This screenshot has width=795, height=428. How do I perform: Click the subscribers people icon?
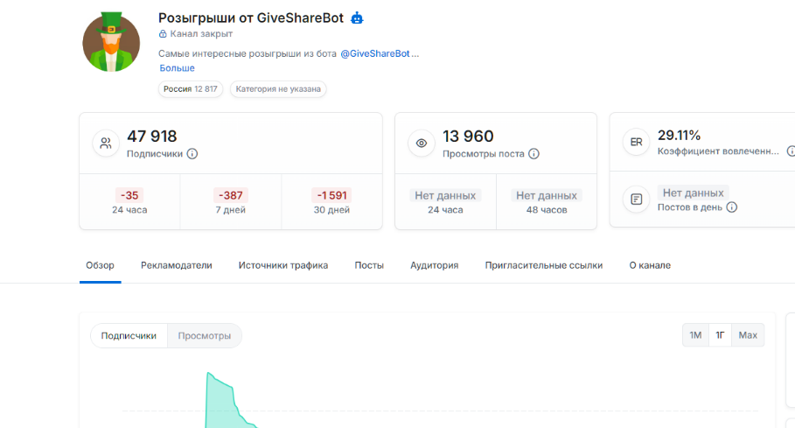106,143
